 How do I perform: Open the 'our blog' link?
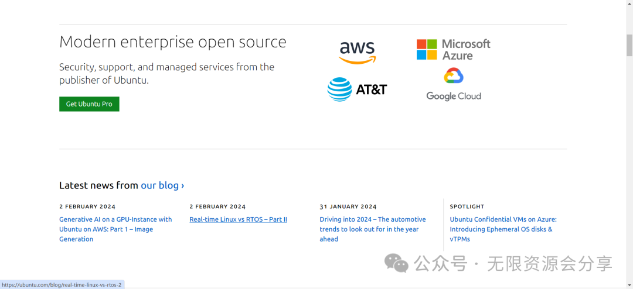(x=162, y=185)
